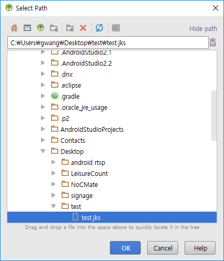Select .p2 tree row
Image resolution: width=224 pixels, height=261 pixels.
tap(112, 118)
